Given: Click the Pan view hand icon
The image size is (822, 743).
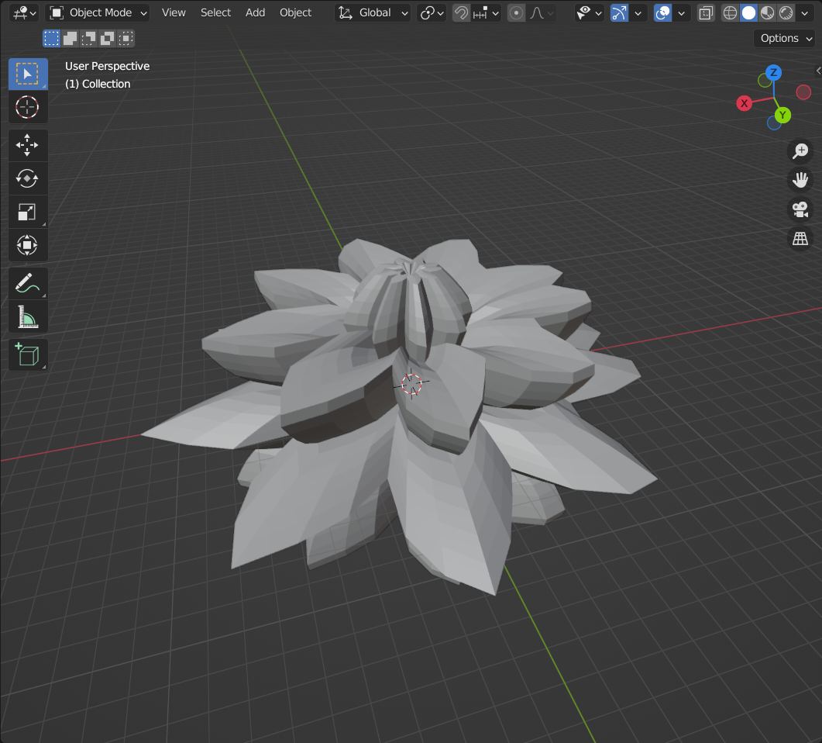Looking at the screenshot, I should coord(800,180).
